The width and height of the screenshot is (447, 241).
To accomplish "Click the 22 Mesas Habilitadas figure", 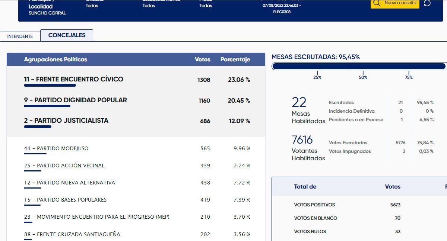I will coord(299,103).
